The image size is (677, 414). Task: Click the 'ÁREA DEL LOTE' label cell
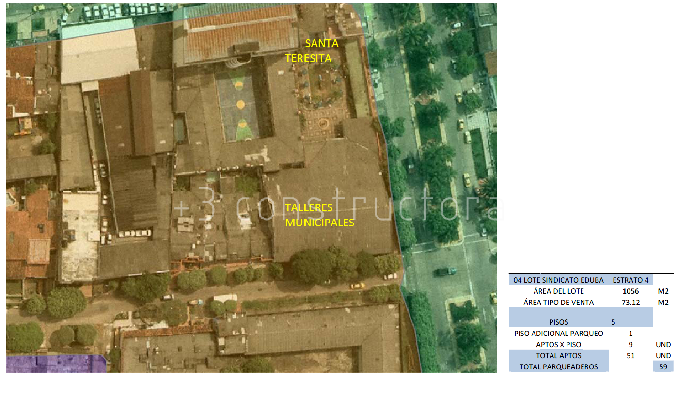coord(558,291)
